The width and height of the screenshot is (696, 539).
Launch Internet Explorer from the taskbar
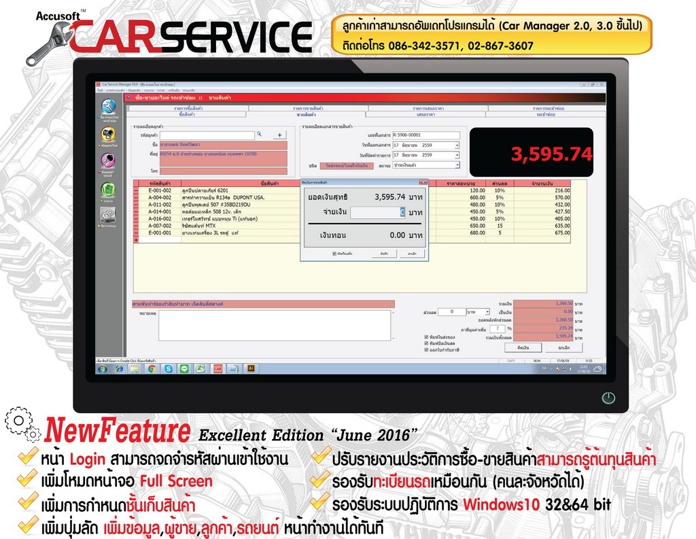(x=119, y=369)
